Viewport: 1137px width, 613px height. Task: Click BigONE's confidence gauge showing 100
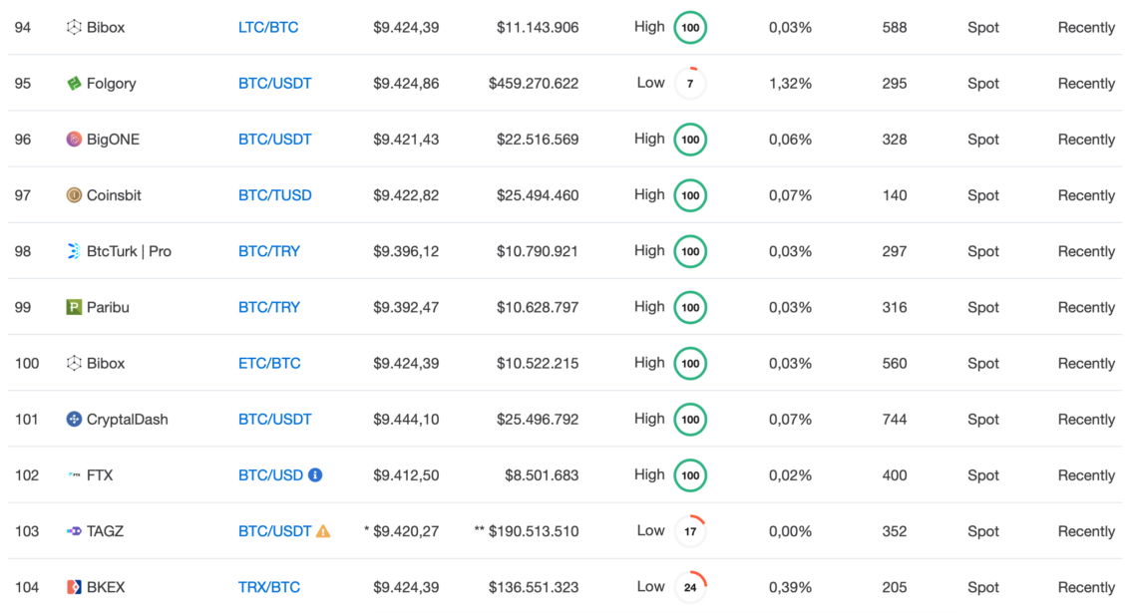[690, 140]
